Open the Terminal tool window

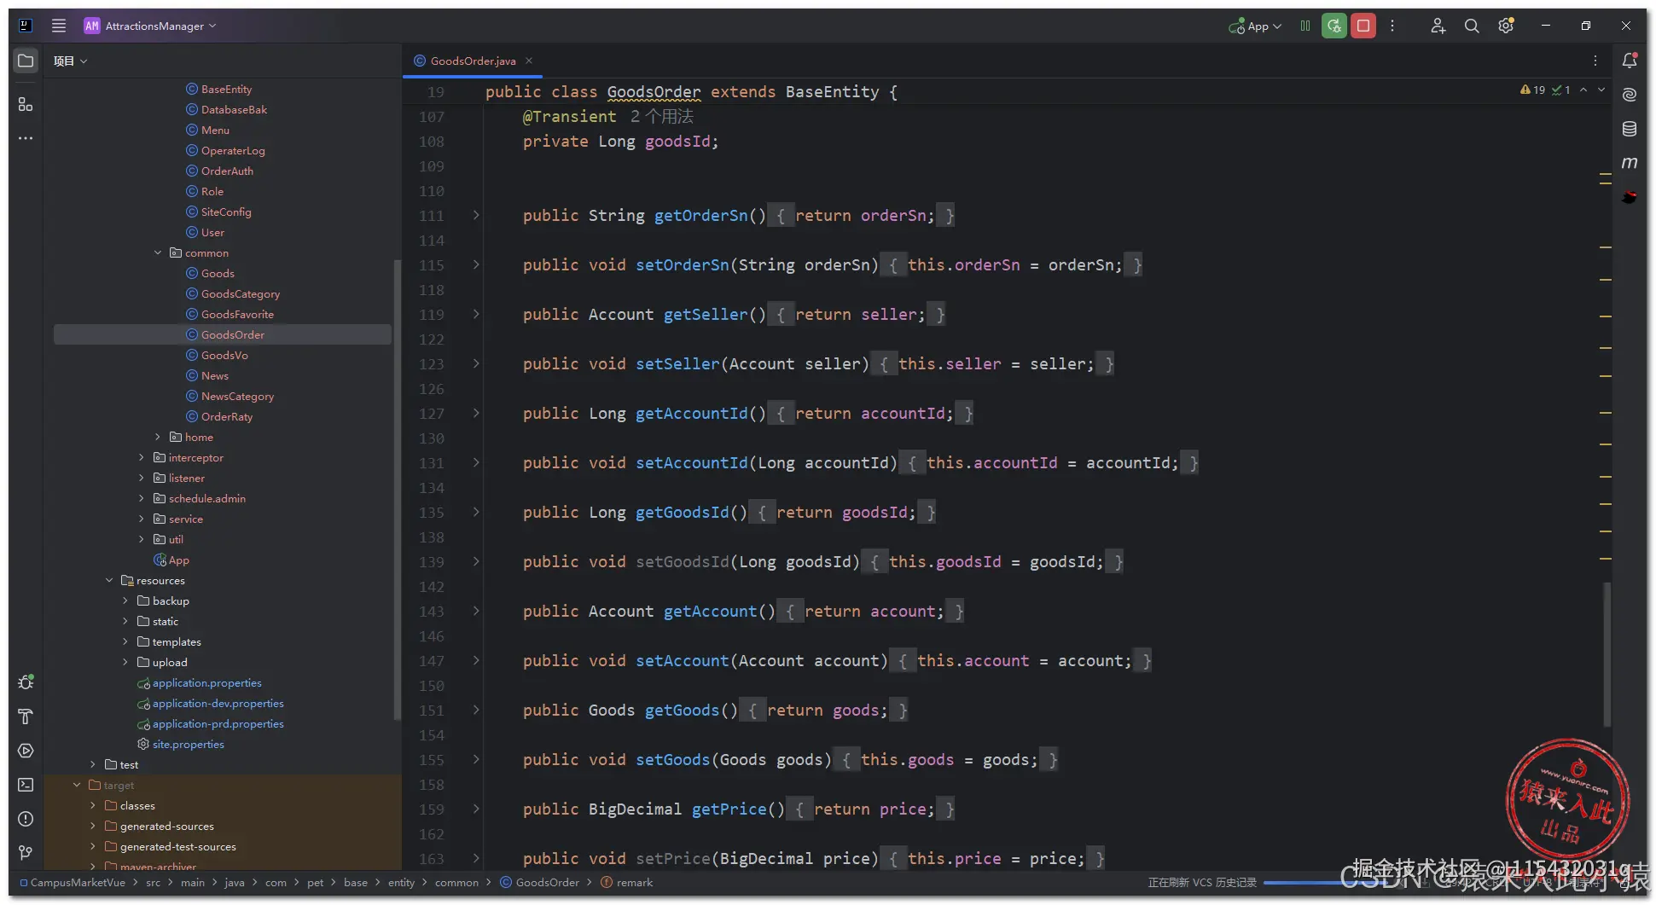[x=26, y=785]
